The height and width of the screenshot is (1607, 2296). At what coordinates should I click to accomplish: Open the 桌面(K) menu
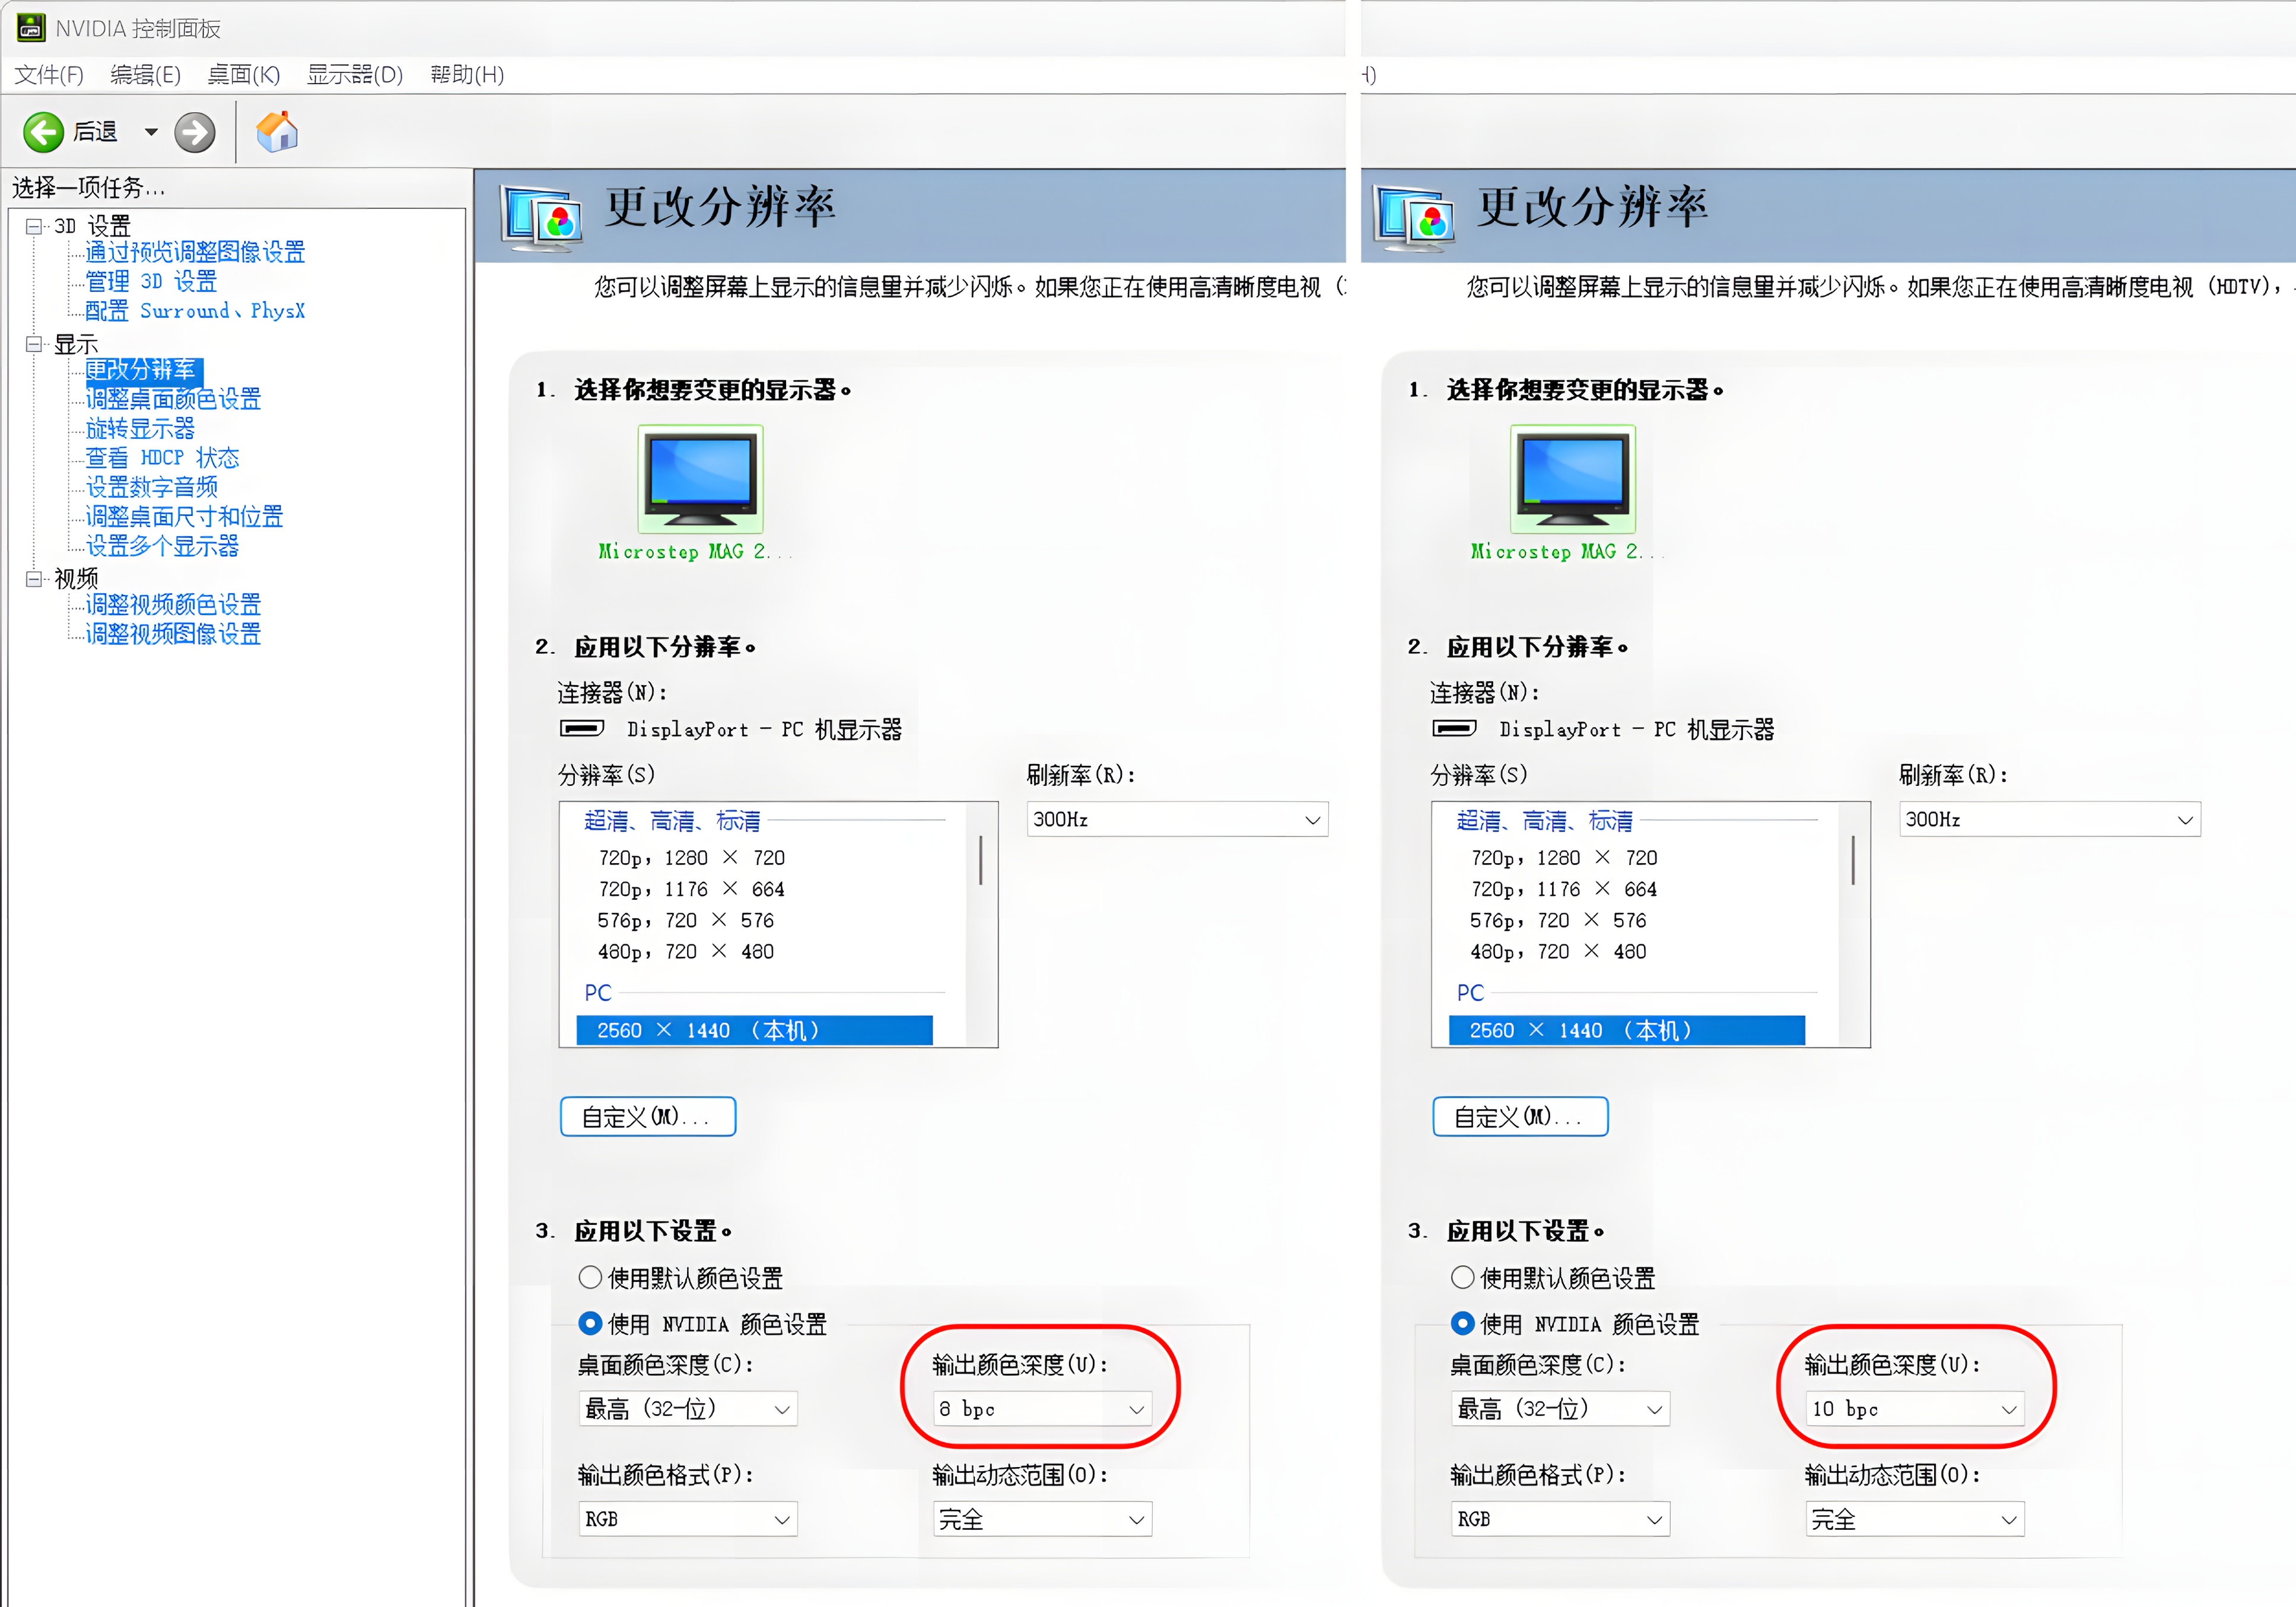[243, 75]
